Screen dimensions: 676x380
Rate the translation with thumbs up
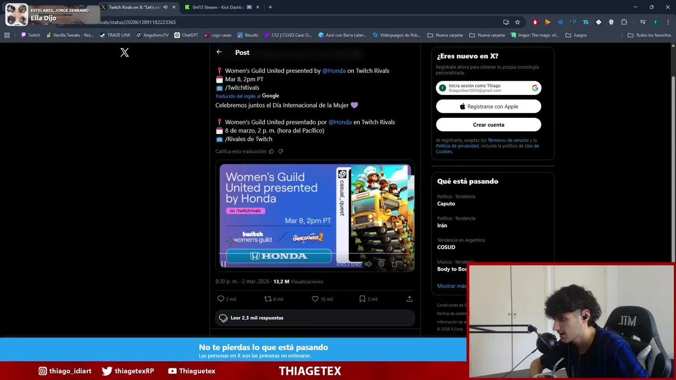click(x=271, y=151)
